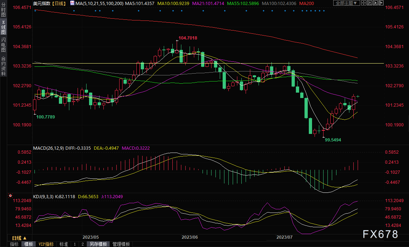The image size is (409, 247).
Task: Click the KDJ panel settings gear icon
Action: click(x=10, y=196)
